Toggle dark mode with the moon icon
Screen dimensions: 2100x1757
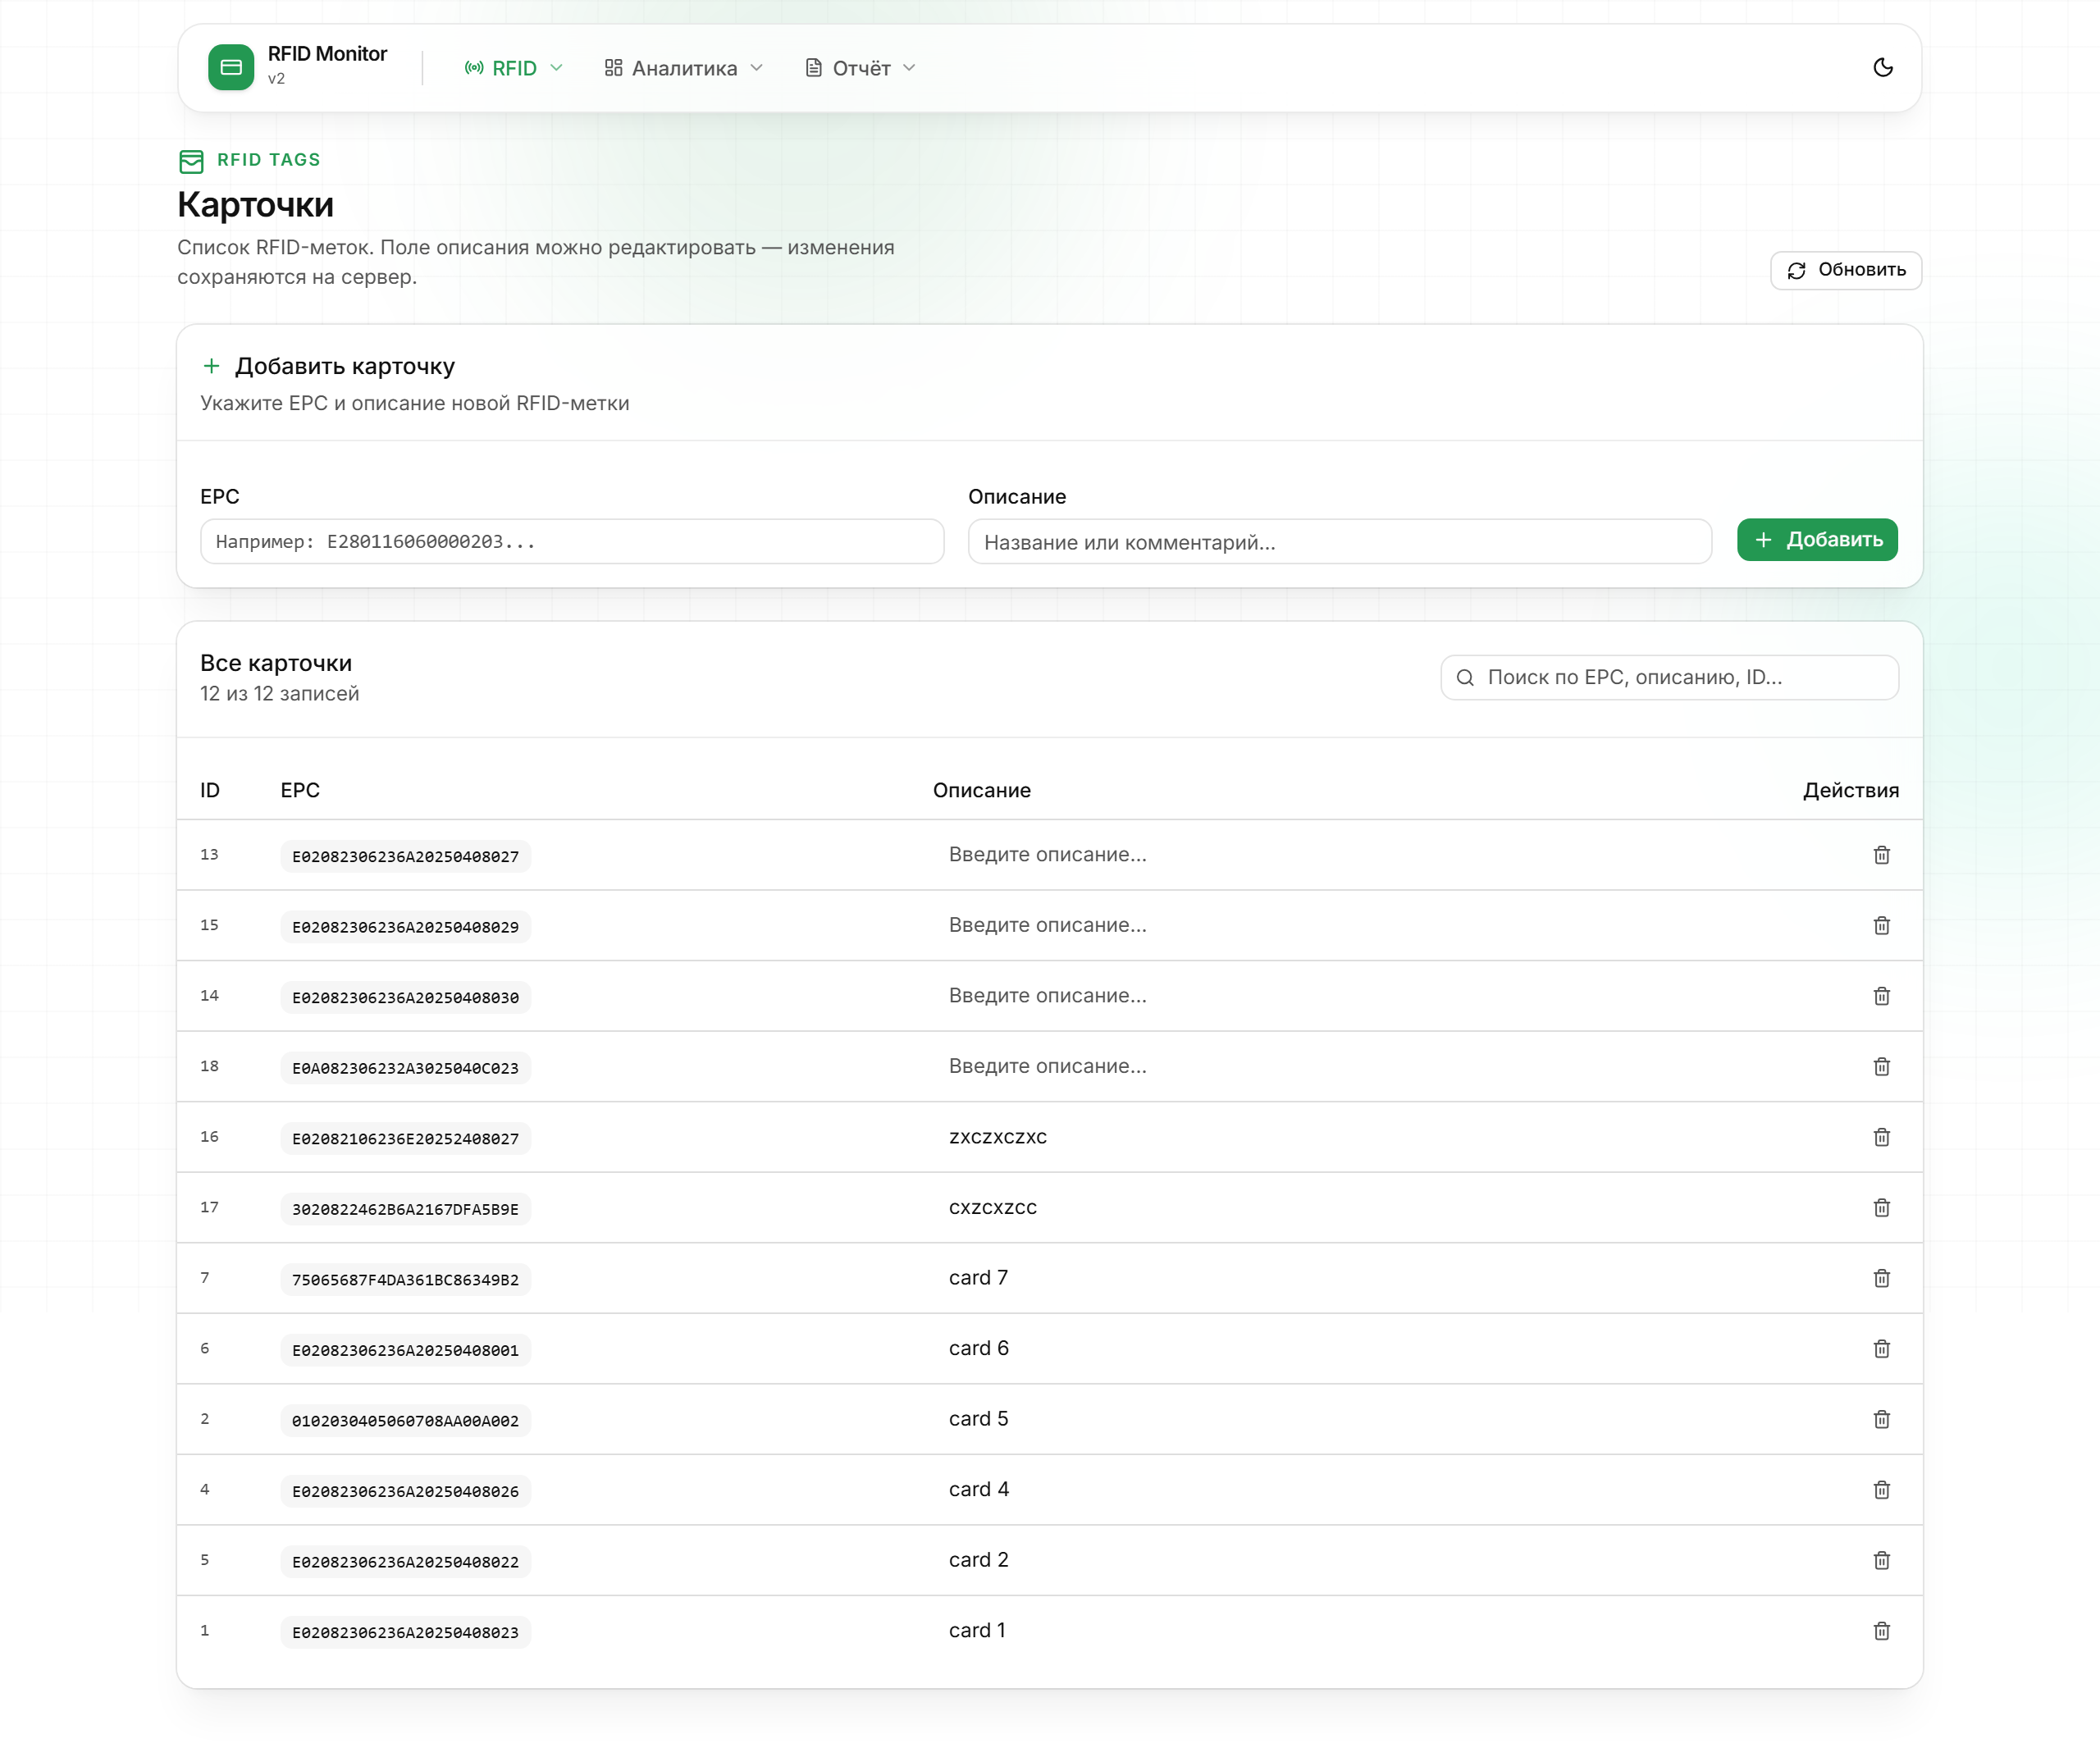click(1882, 67)
